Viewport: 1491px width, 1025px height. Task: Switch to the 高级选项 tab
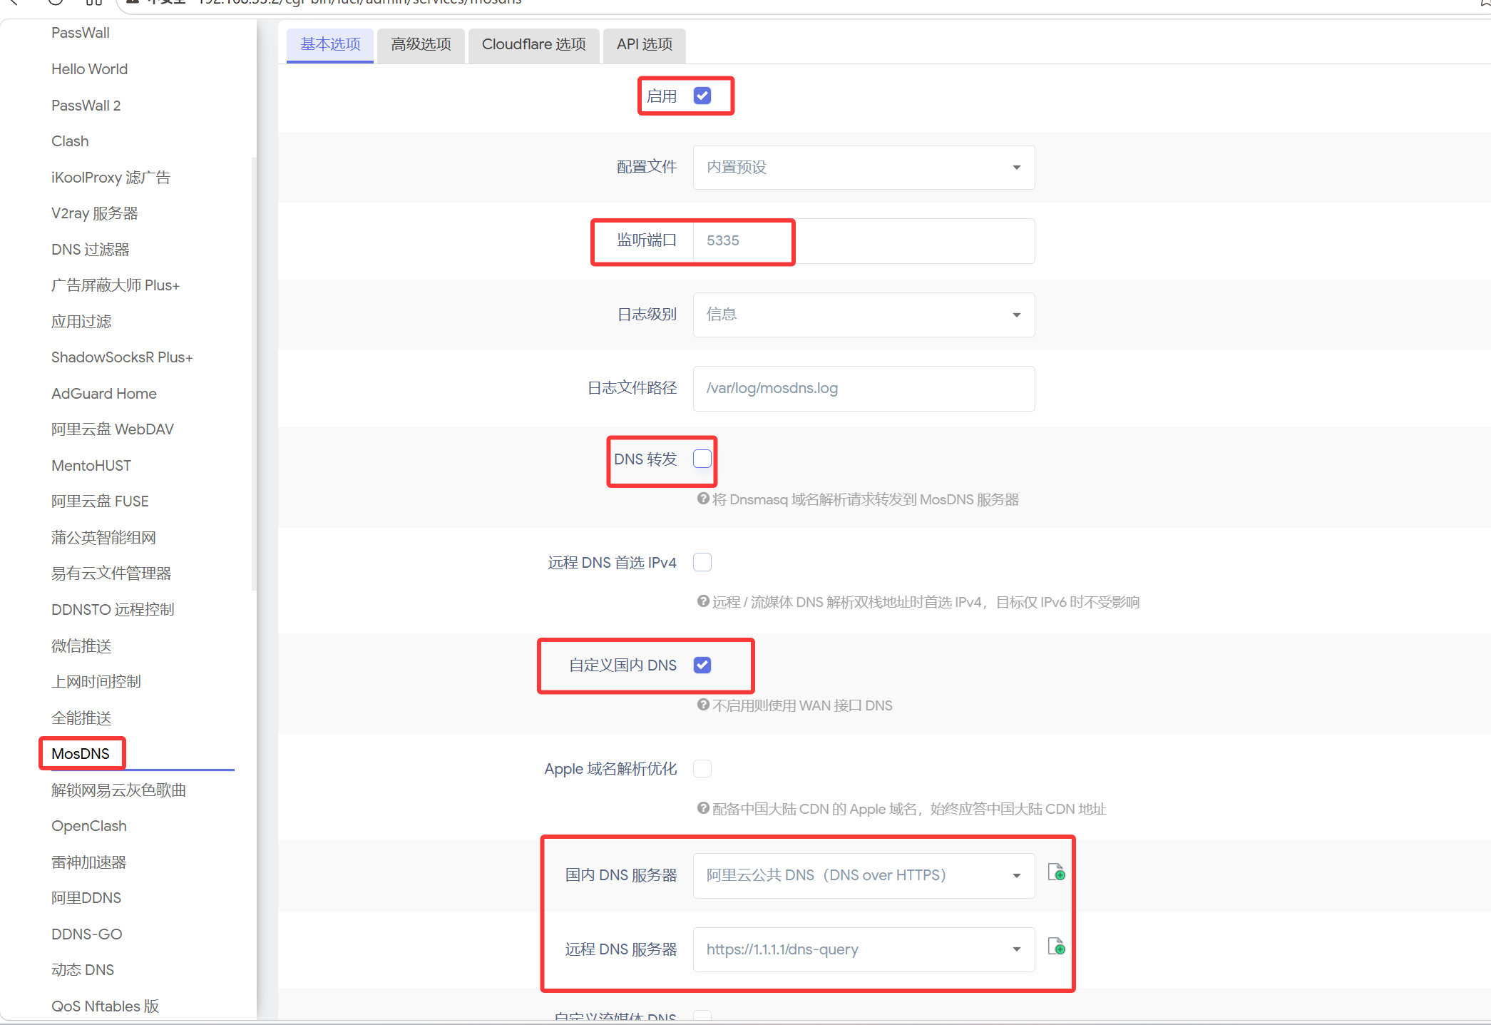coord(421,44)
